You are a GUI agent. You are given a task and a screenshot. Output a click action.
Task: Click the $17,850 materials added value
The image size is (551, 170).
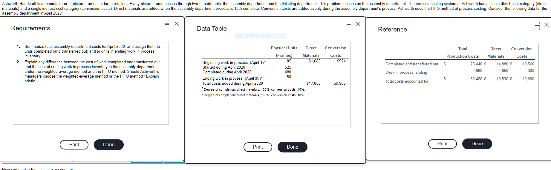click(x=313, y=83)
